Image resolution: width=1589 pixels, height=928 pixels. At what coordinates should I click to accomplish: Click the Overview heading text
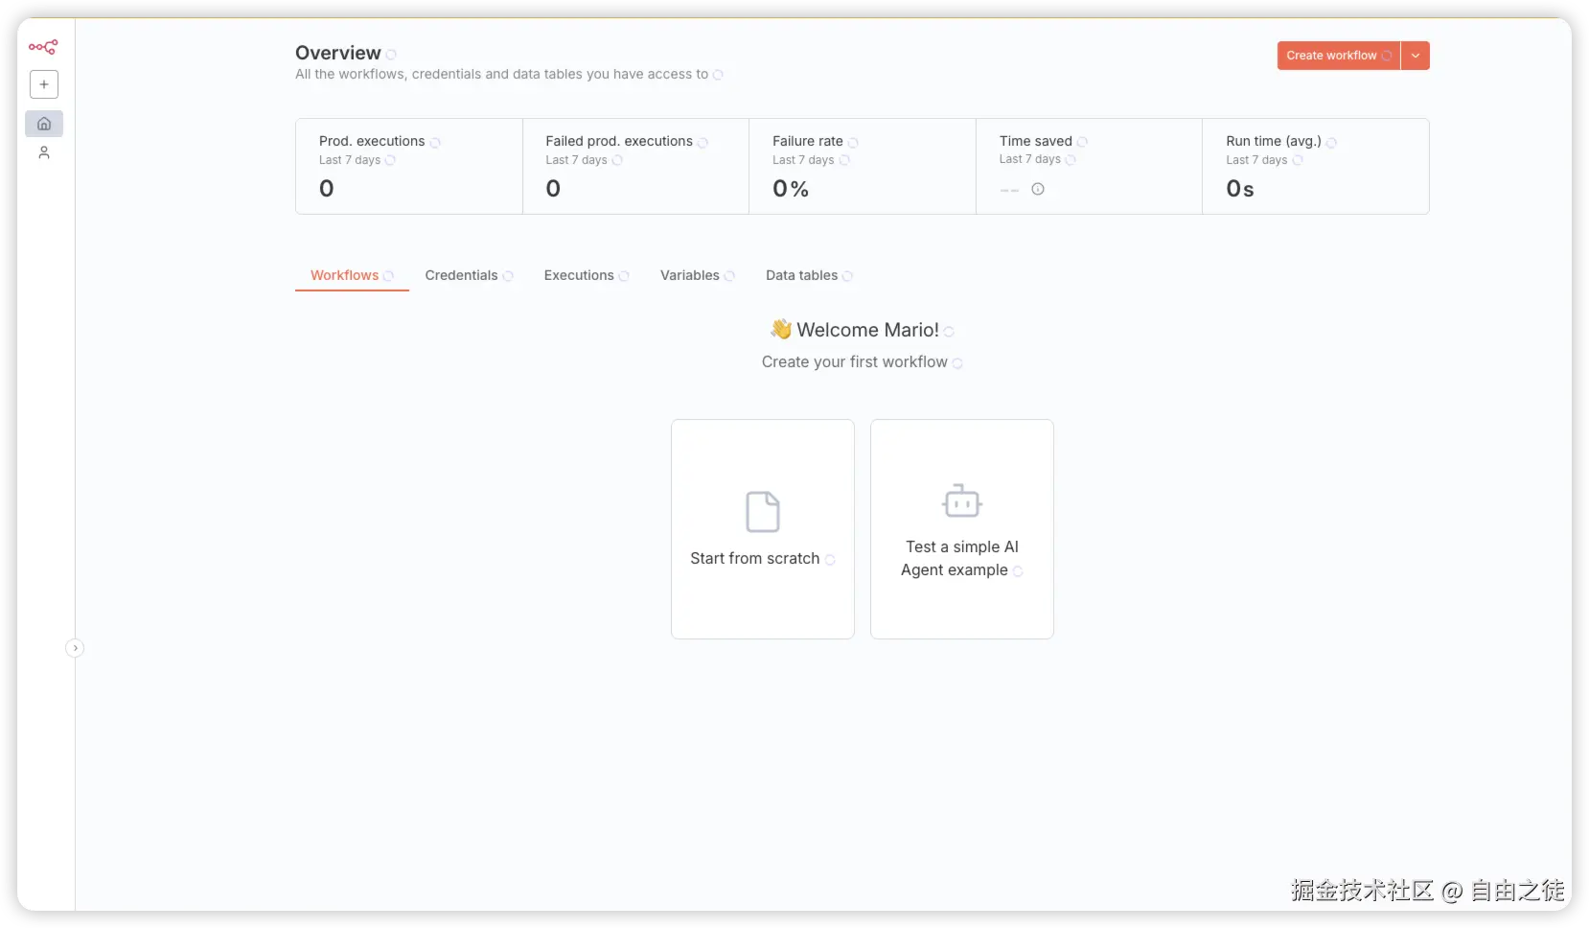click(338, 53)
